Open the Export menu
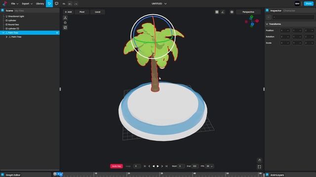Viewport: 316px width, 177px height. tap(27, 3)
